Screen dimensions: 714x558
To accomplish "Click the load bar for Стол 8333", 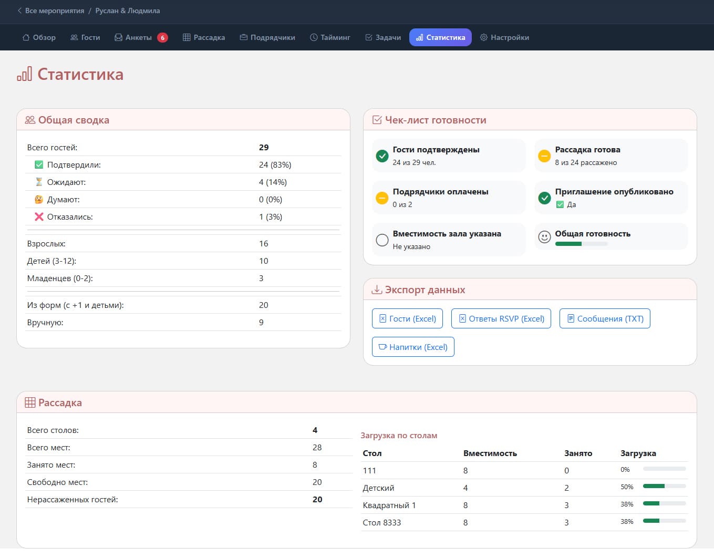I will coord(664,521).
